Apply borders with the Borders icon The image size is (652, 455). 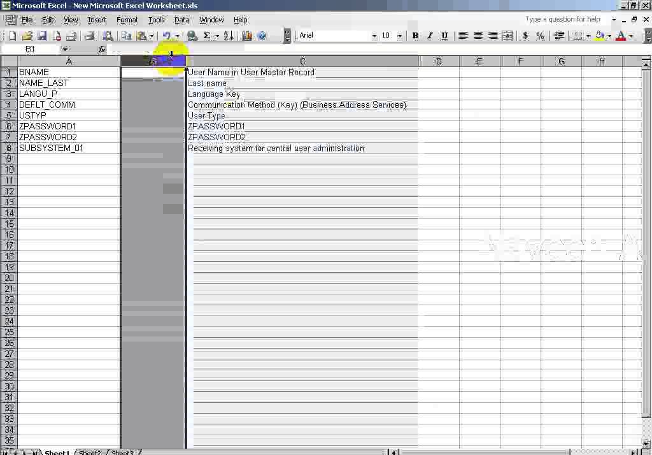pos(578,36)
